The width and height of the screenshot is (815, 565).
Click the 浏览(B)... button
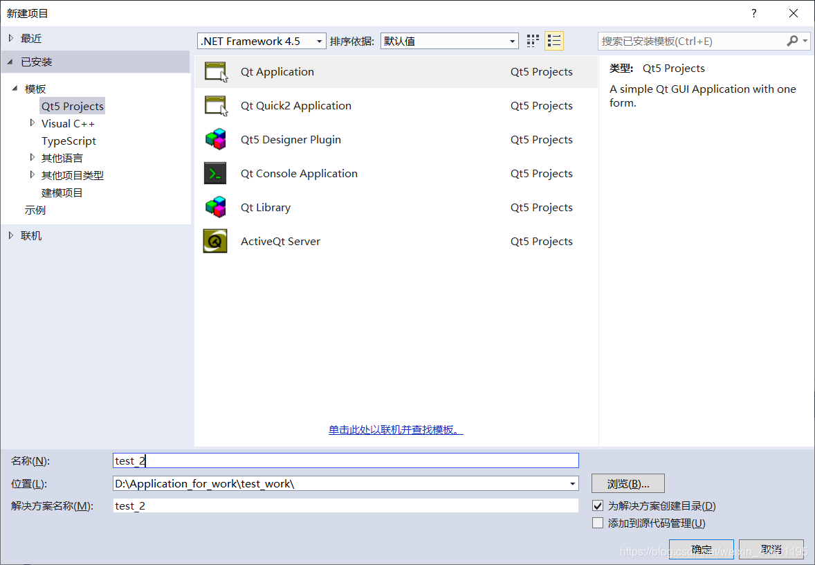628,484
